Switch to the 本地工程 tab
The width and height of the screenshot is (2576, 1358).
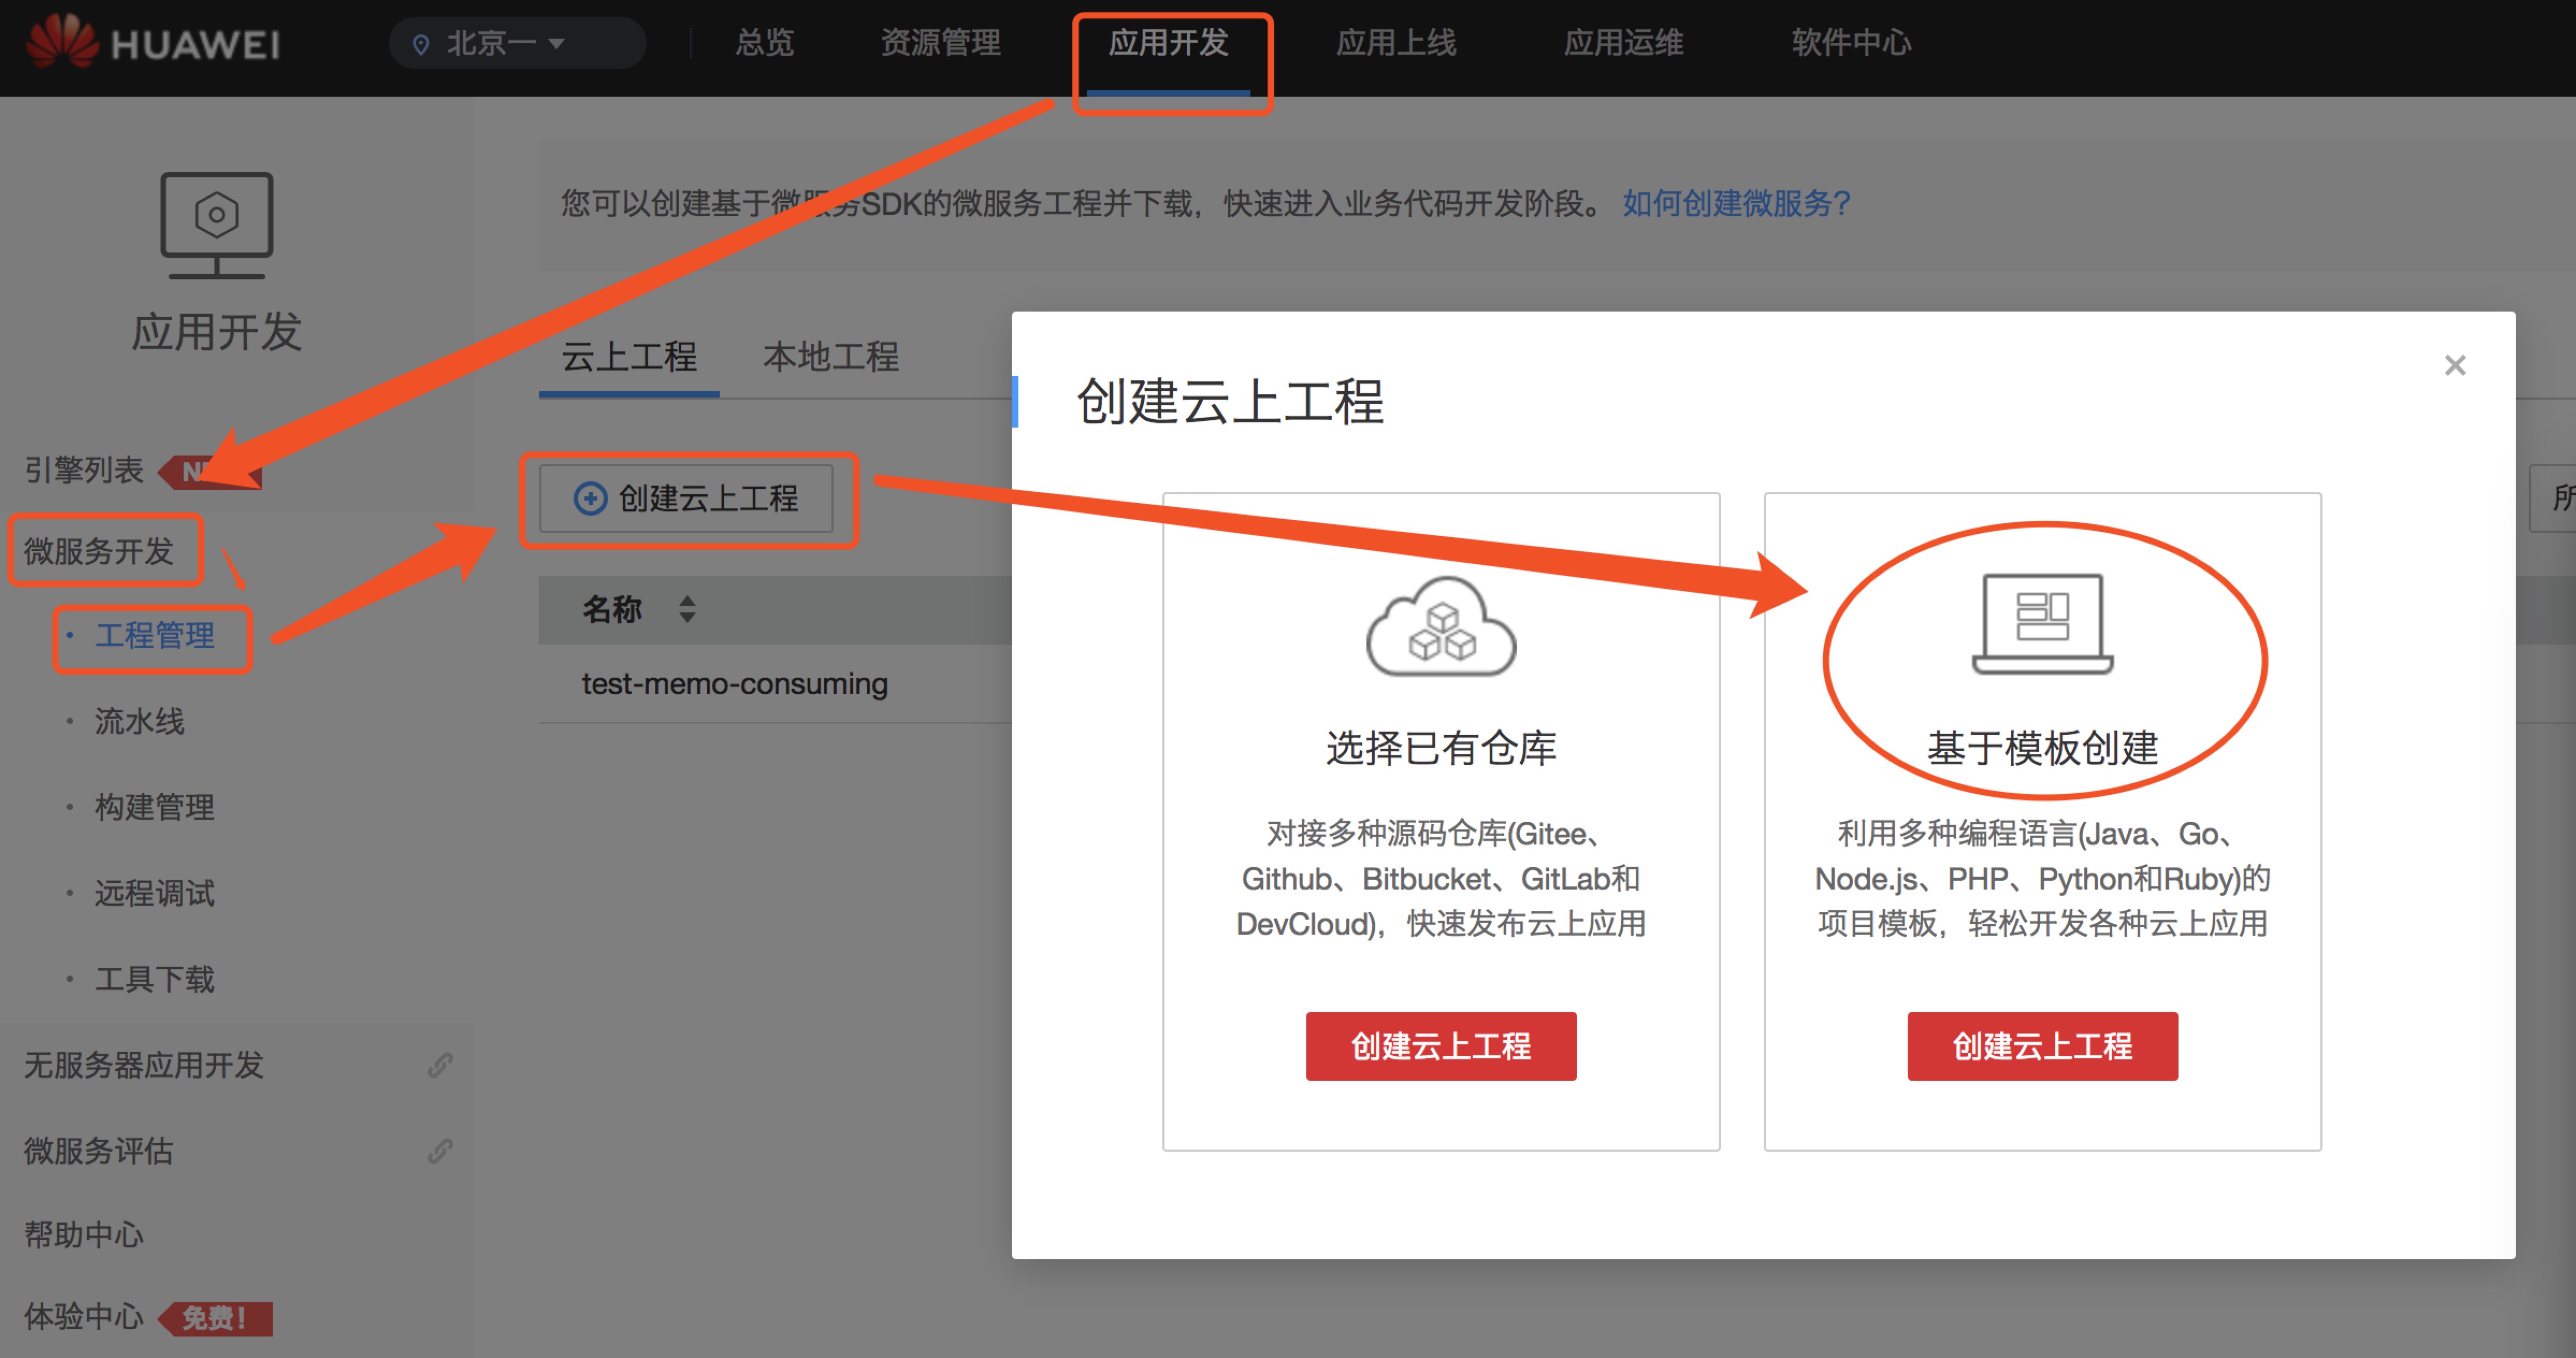[x=831, y=357]
